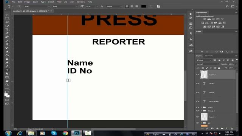Screen dimensions: 242x136
Task: Open the Image menu
Action: pyautogui.click(x=27, y=2)
